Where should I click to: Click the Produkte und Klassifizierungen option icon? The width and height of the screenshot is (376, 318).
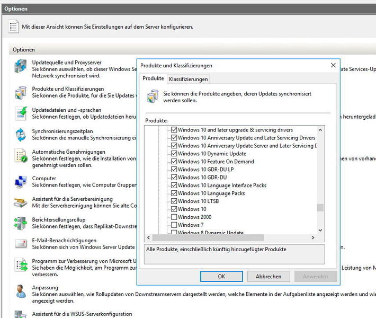coord(21,93)
